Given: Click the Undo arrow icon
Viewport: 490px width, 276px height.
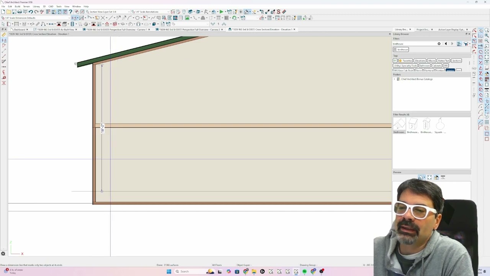Looking at the screenshot, I should (31, 11).
